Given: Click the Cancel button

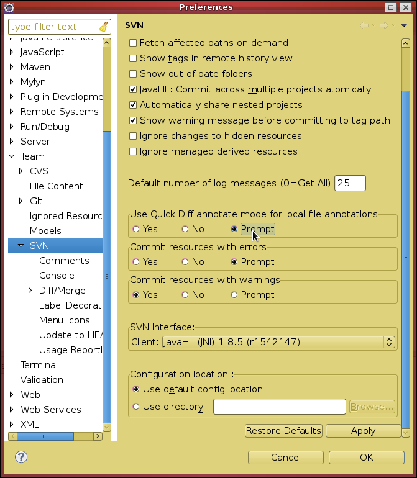Looking at the screenshot, I should (x=286, y=458).
